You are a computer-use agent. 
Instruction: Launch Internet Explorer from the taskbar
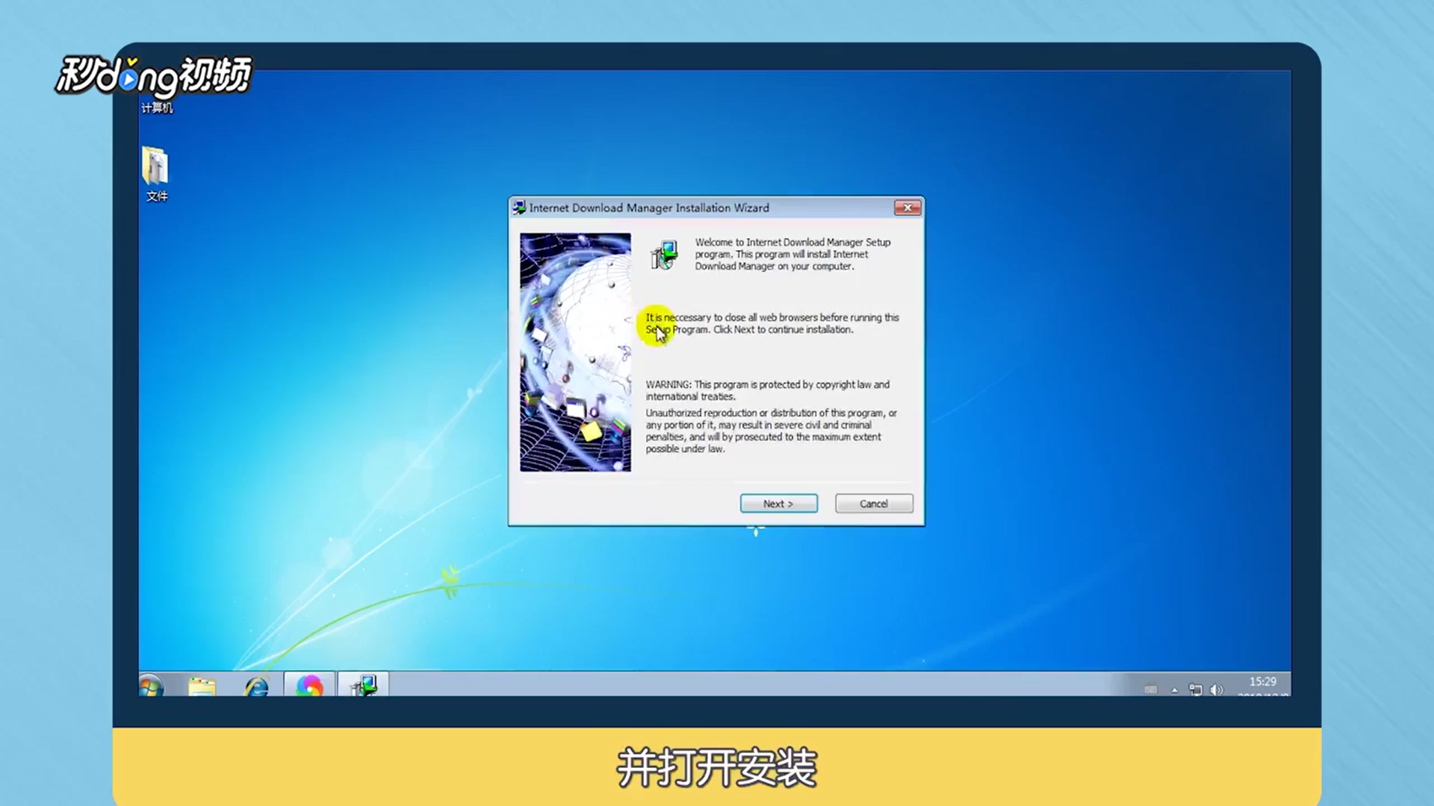click(256, 686)
